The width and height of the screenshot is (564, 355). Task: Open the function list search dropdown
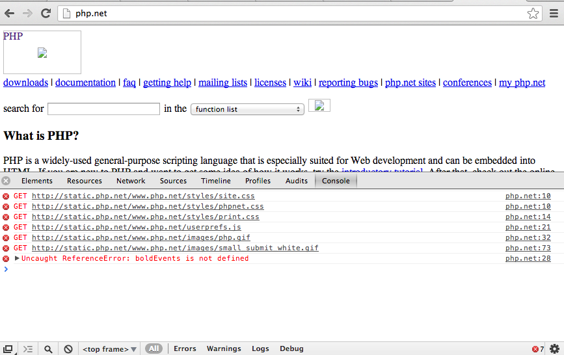pyautogui.click(x=247, y=109)
